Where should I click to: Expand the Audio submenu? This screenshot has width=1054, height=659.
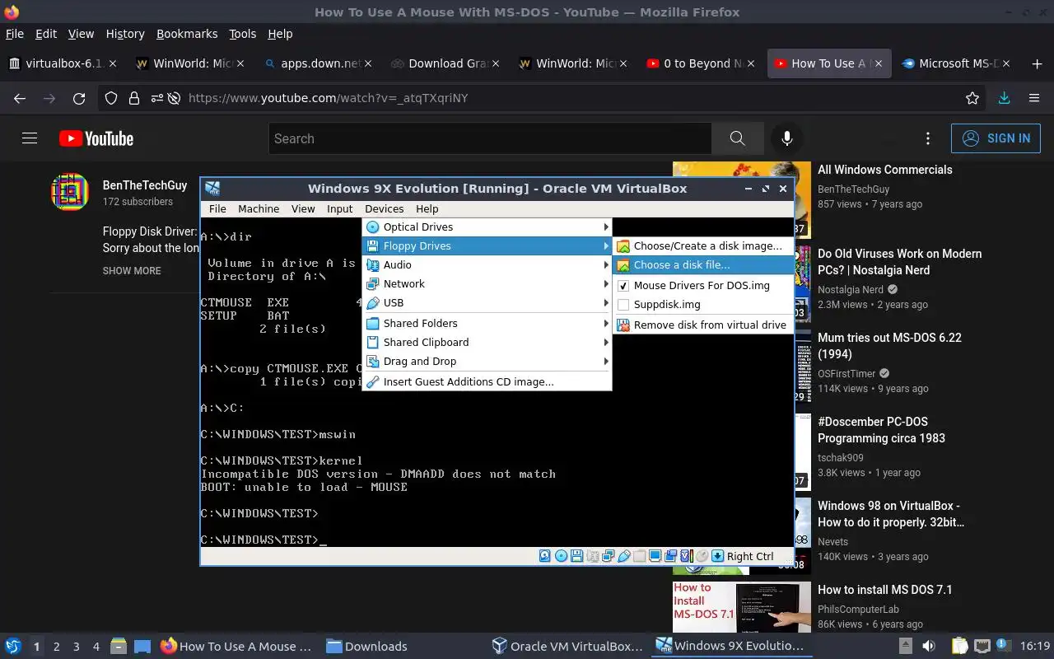(x=487, y=264)
